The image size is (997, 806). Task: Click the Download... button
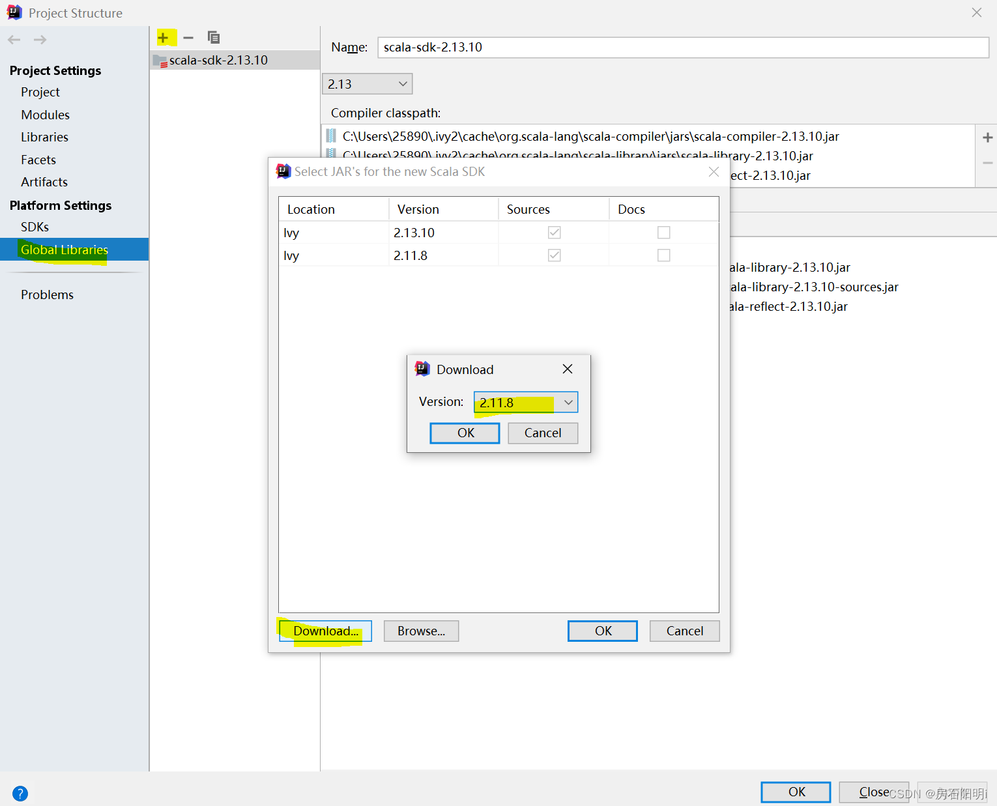[325, 631]
